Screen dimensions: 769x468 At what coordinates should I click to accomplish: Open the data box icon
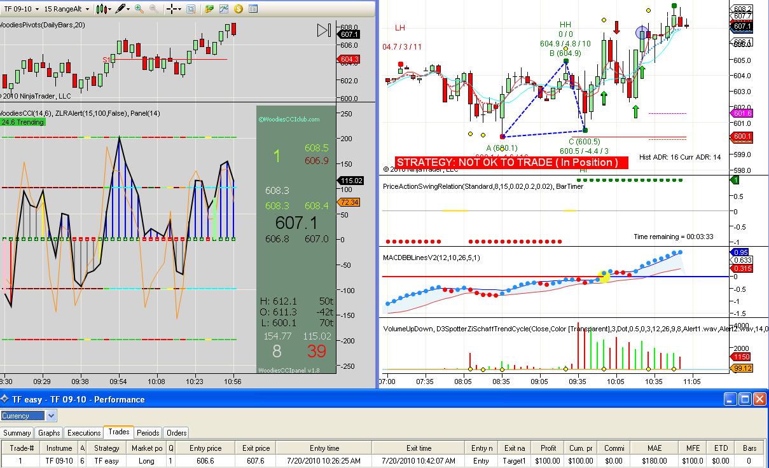192,9
